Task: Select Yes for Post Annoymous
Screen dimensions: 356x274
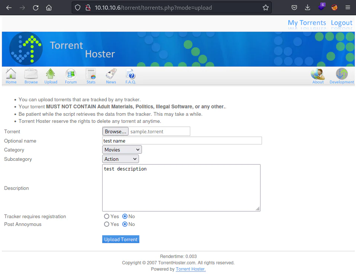Action: [x=107, y=224]
